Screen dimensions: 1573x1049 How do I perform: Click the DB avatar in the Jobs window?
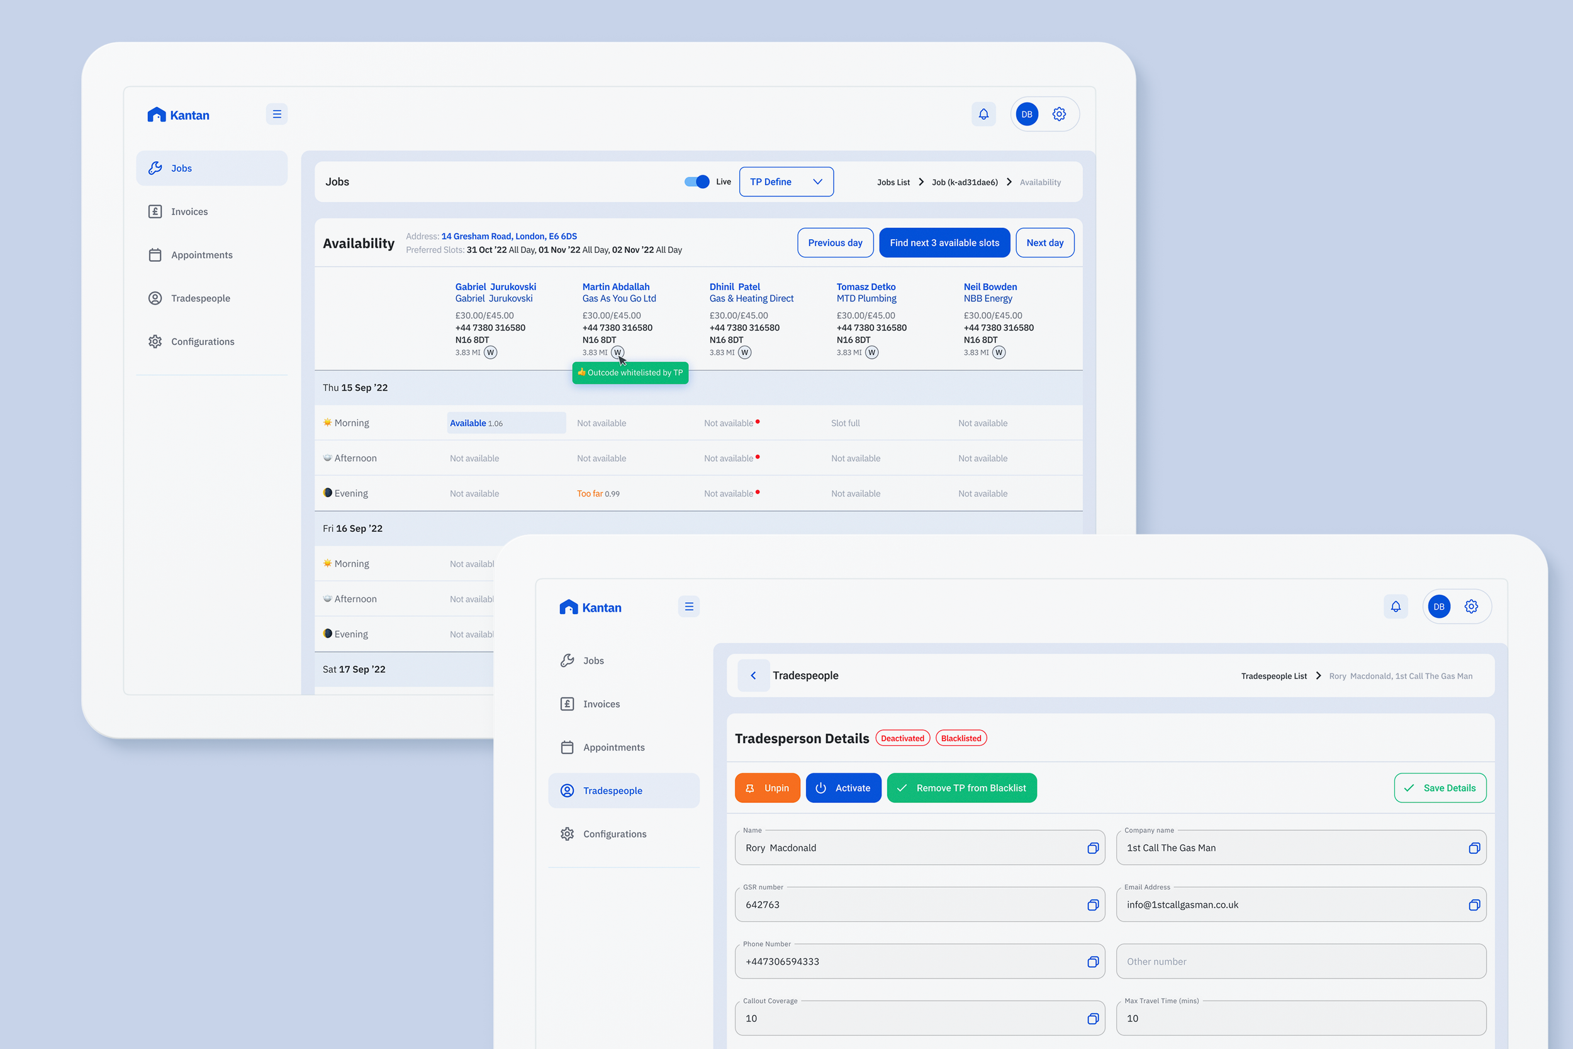[1027, 115]
